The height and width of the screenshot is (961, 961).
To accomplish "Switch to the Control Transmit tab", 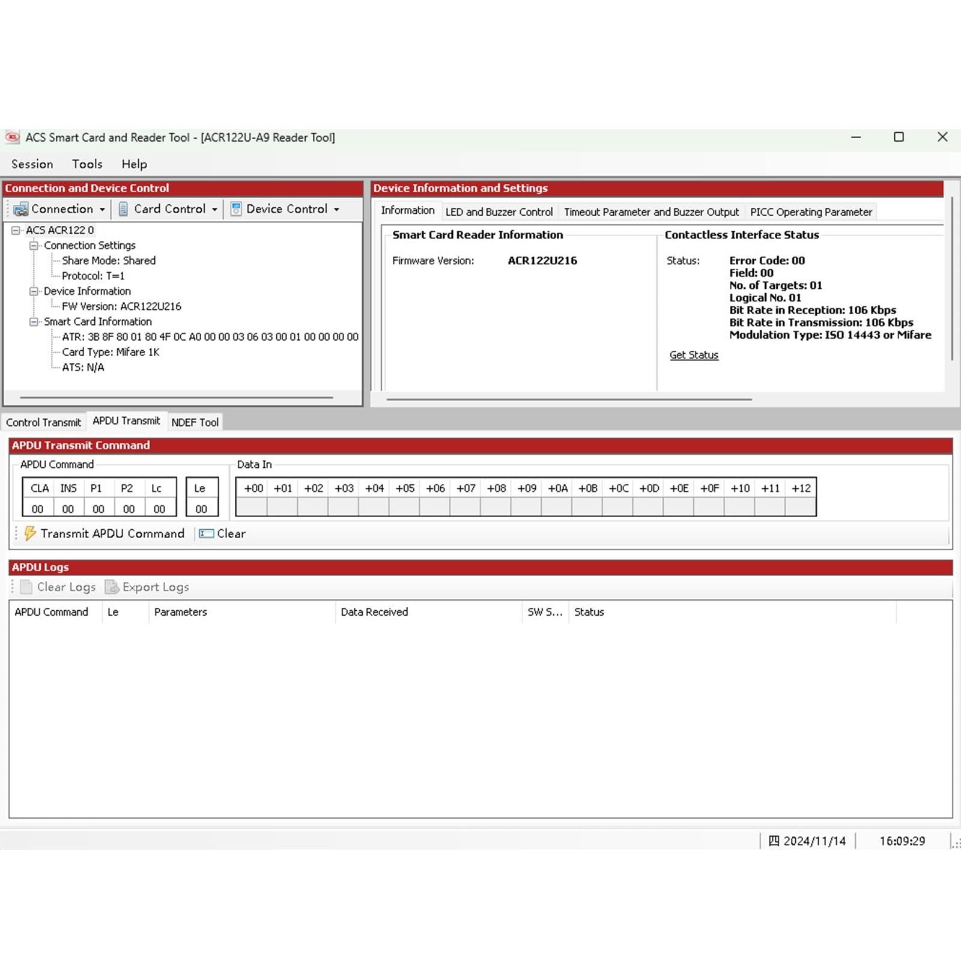I will tap(43, 422).
